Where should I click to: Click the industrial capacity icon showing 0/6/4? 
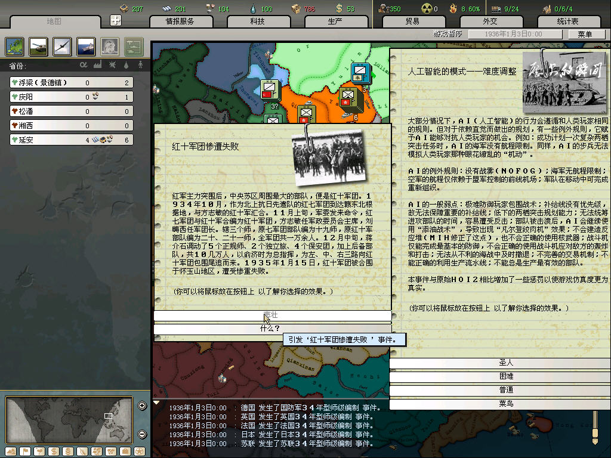pyautogui.click(x=547, y=8)
